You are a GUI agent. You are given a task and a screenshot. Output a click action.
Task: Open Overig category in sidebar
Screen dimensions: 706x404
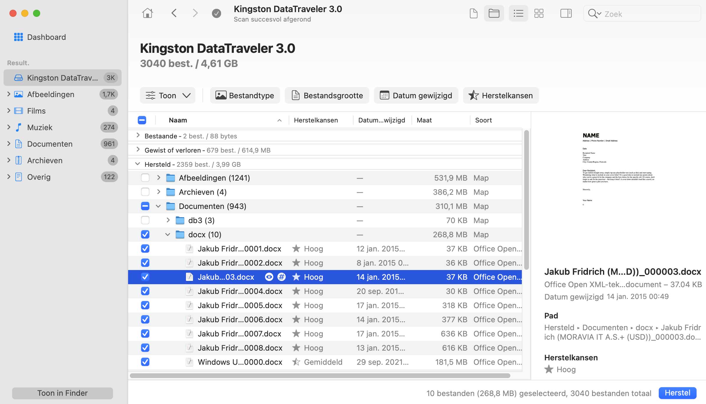[x=63, y=177]
